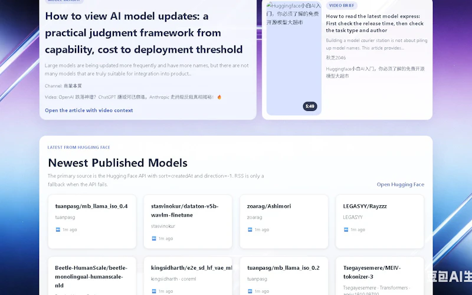
Task: Click time icon on zoarag/Ashimori card
Action: [250, 230]
